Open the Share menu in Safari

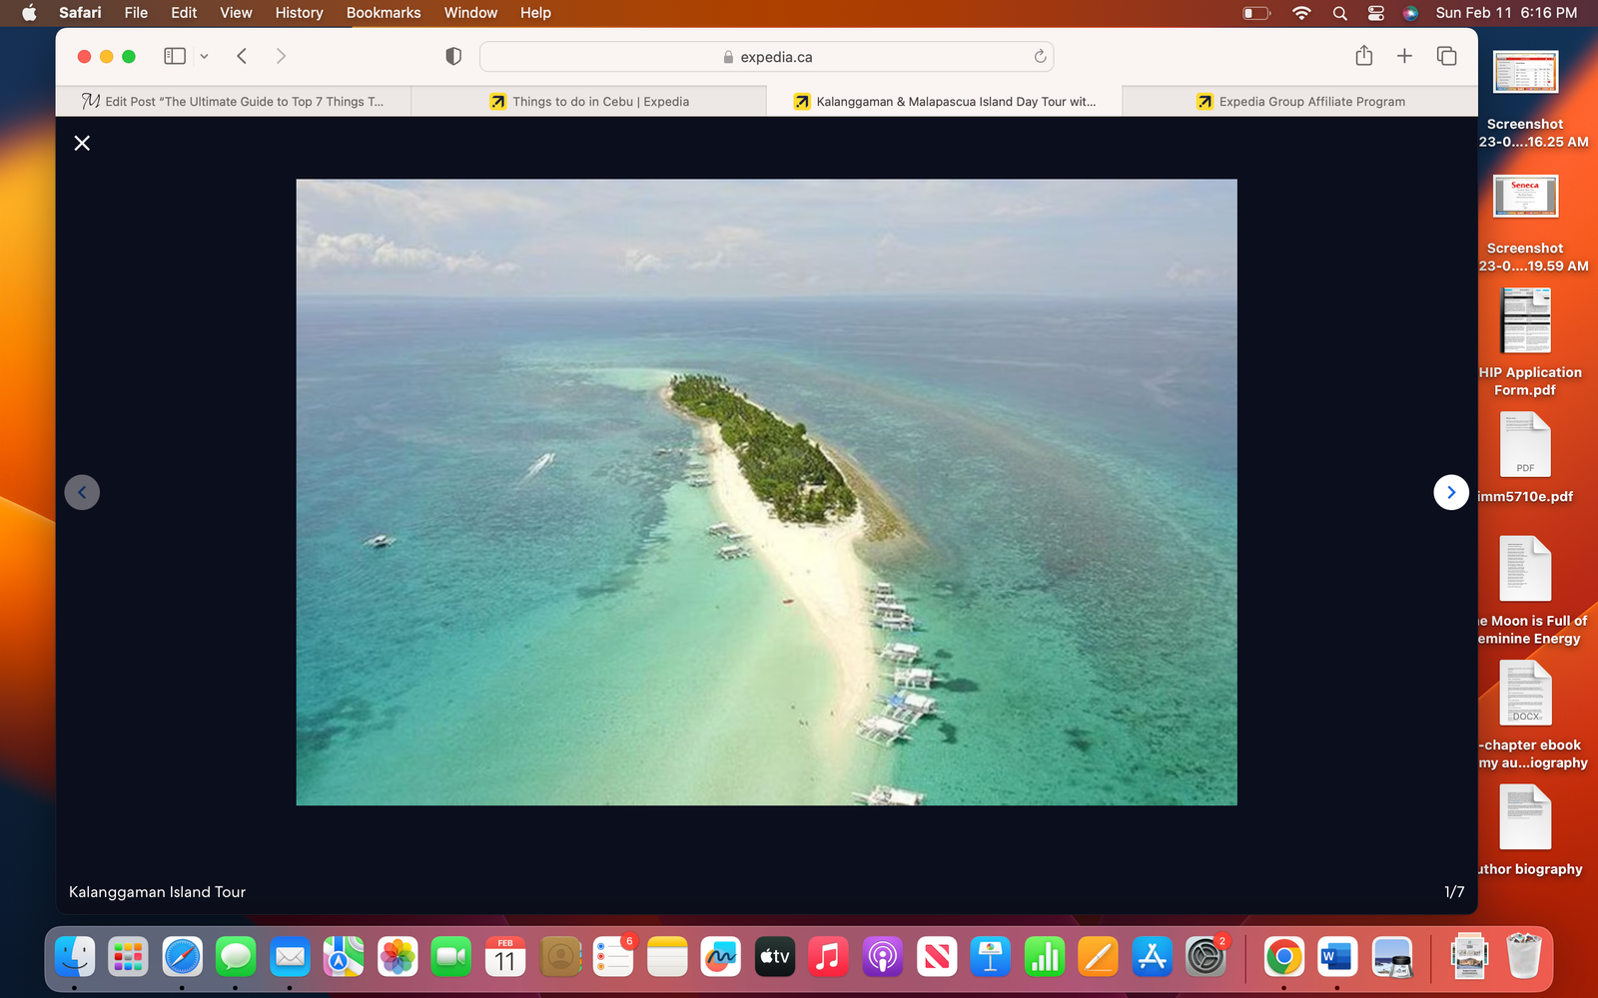pos(1363,57)
